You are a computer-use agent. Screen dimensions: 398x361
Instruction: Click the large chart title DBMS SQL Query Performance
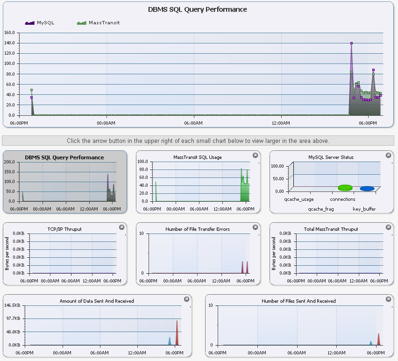pos(198,9)
